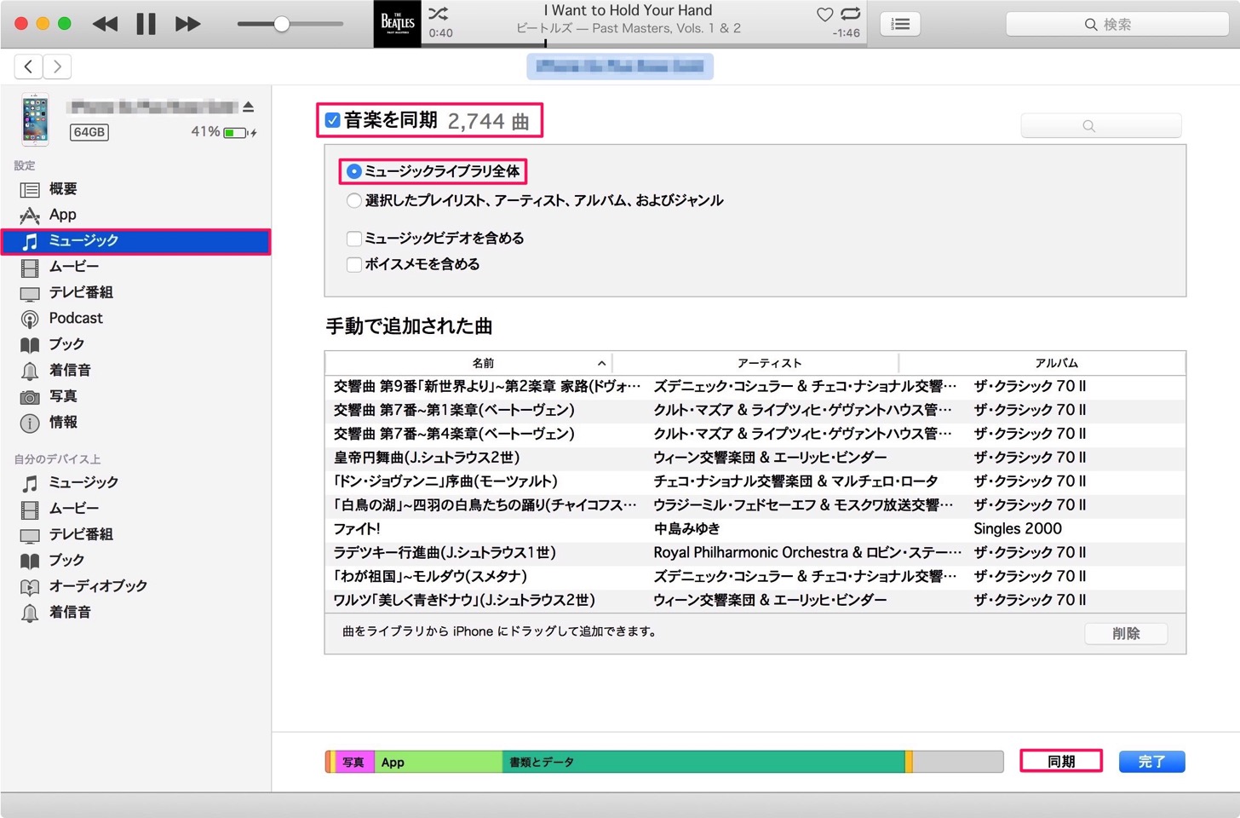1240x818 pixels.
Task: Click the 削除 button
Action: pos(1126,633)
